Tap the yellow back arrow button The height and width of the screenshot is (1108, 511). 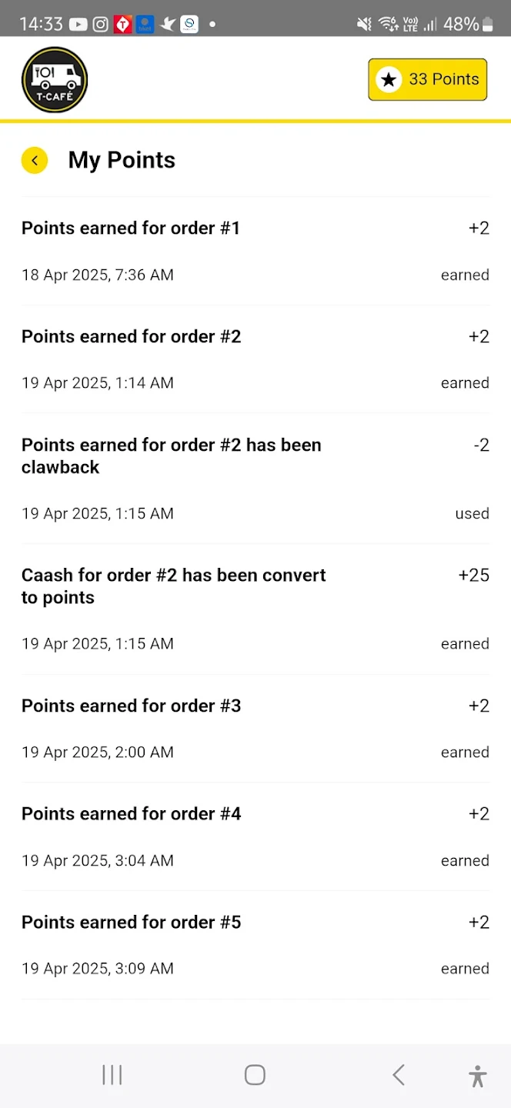click(35, 160)
